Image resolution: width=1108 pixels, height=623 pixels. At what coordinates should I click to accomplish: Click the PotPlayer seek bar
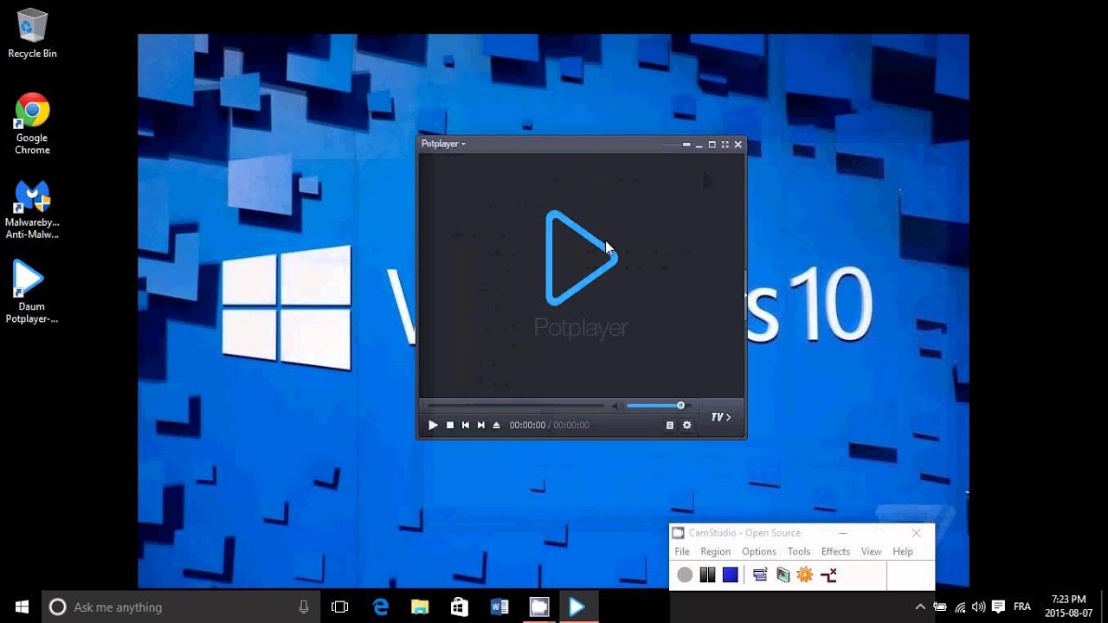pos(516,406)
